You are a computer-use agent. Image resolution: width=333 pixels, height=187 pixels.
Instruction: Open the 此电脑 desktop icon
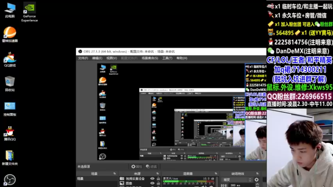pos(10,10)
